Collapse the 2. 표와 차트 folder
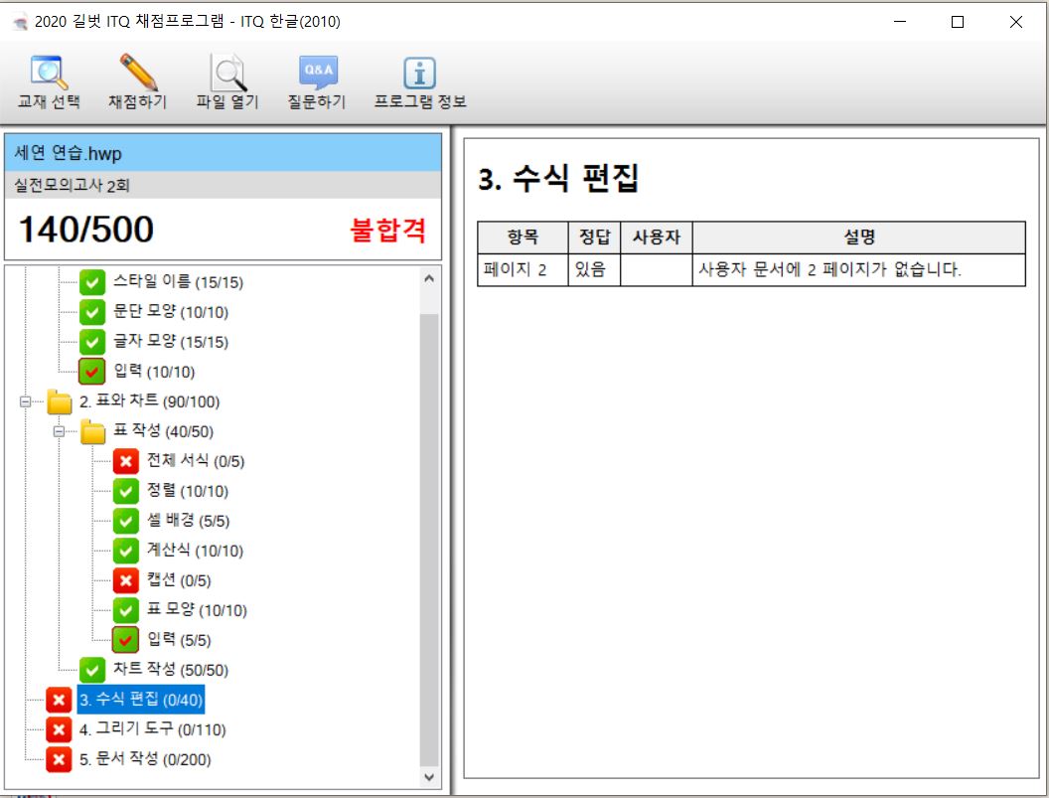The width and height of the screenshot is (1049, 798). click(x=26, y=402)
